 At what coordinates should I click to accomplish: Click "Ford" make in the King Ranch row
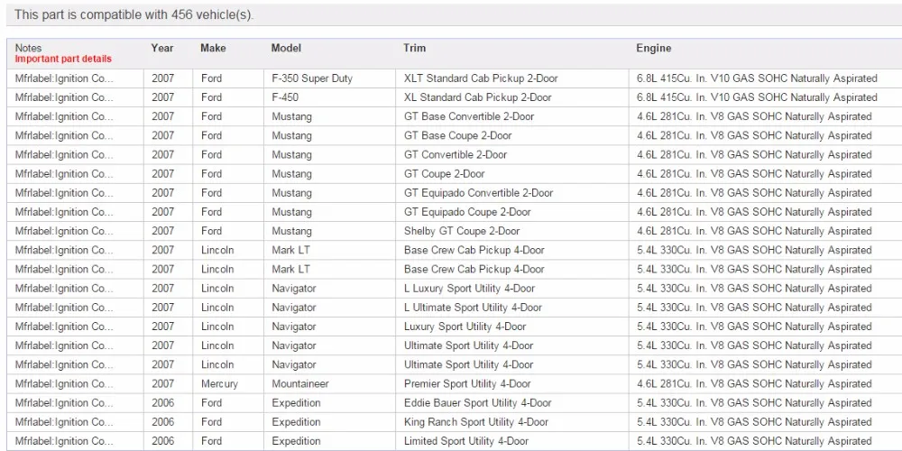point(211,421)
